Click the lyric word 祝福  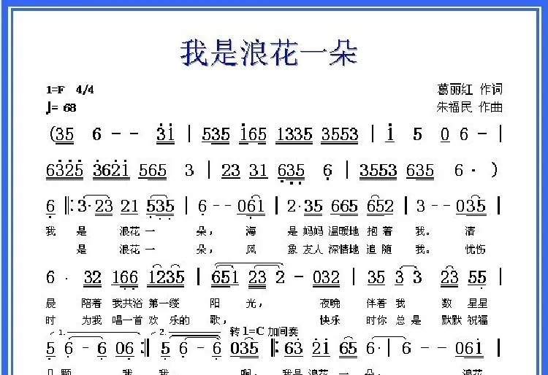pos(477,320)
